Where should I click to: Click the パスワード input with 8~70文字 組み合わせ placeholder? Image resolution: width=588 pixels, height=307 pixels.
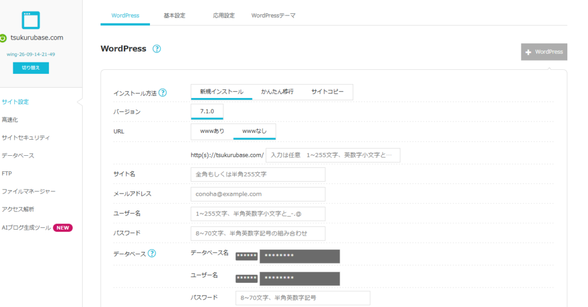[258, 233]
